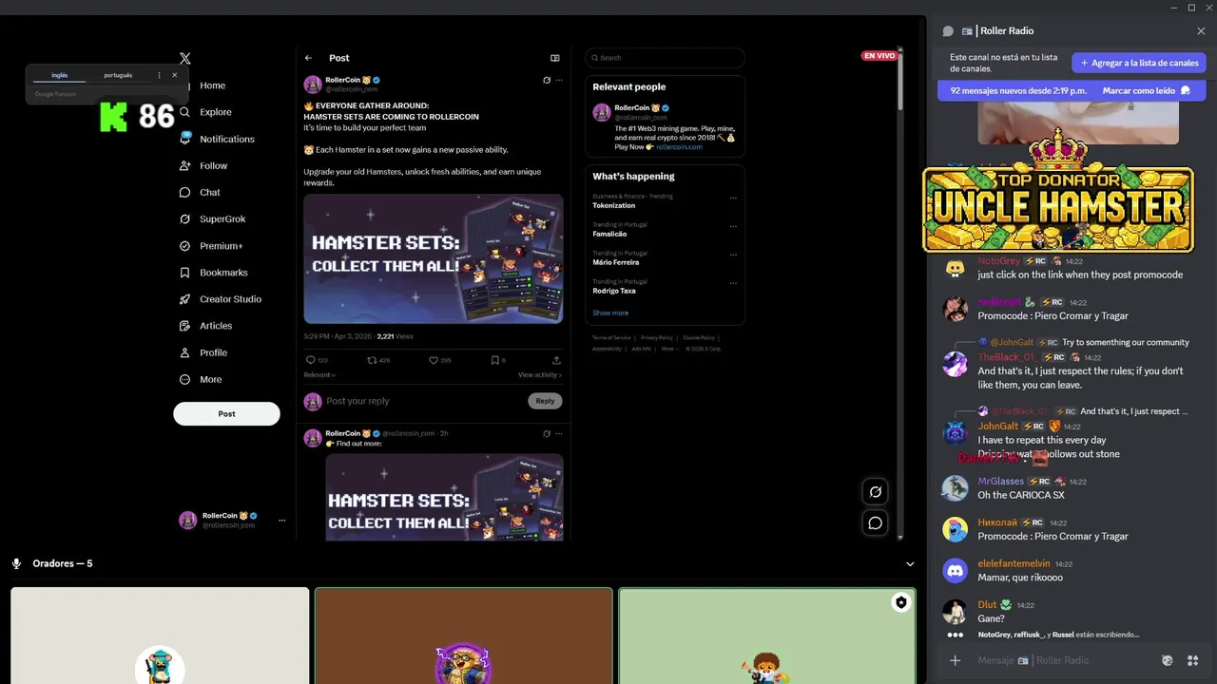Open the three-dot menu on main post
The image size is (1217, 684).
[559, 81]
